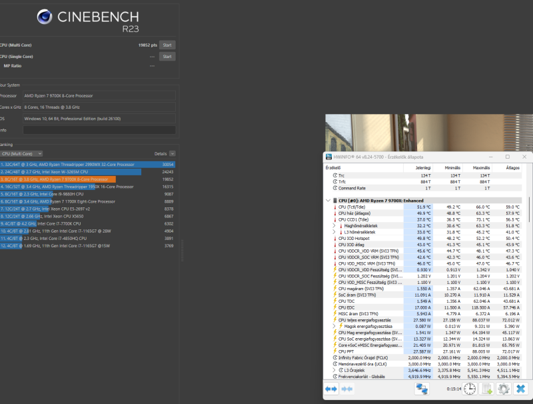Click the Jelenlegi column header
Viewport: 533px width, 404px height.
pos(418,167)
